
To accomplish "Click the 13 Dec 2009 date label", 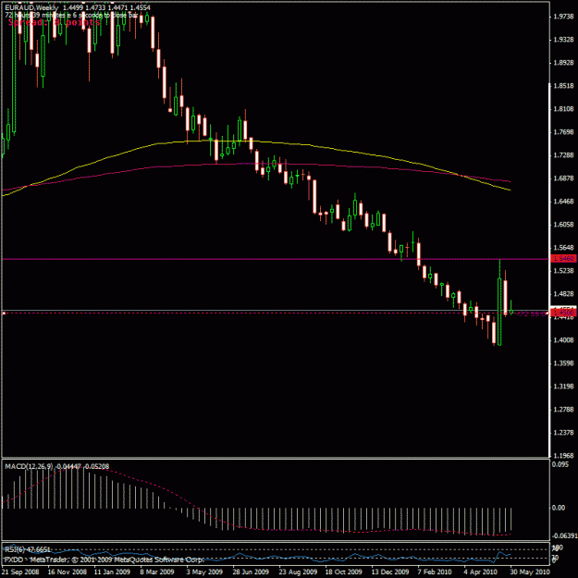I will point(390,572).
